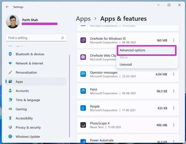Click the Power Automate app icon

click(83, 141)
